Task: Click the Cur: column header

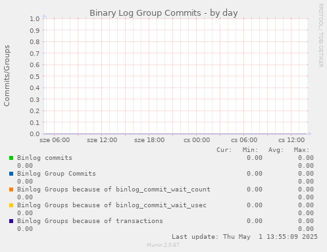Action: click(224, 150)
